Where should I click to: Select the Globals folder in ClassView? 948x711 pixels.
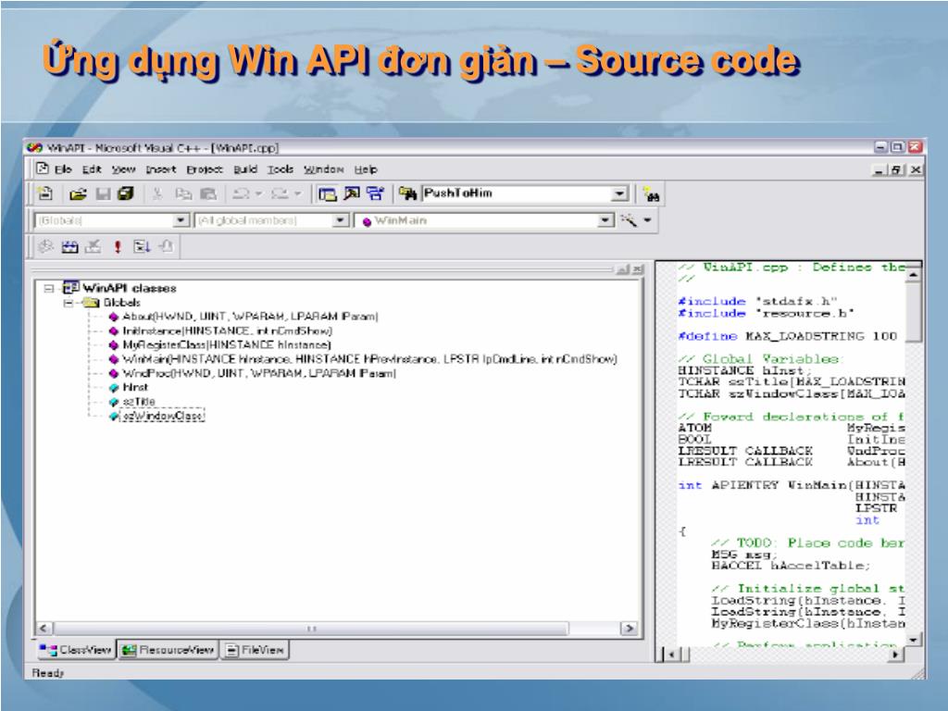click(x=121, y=303)
